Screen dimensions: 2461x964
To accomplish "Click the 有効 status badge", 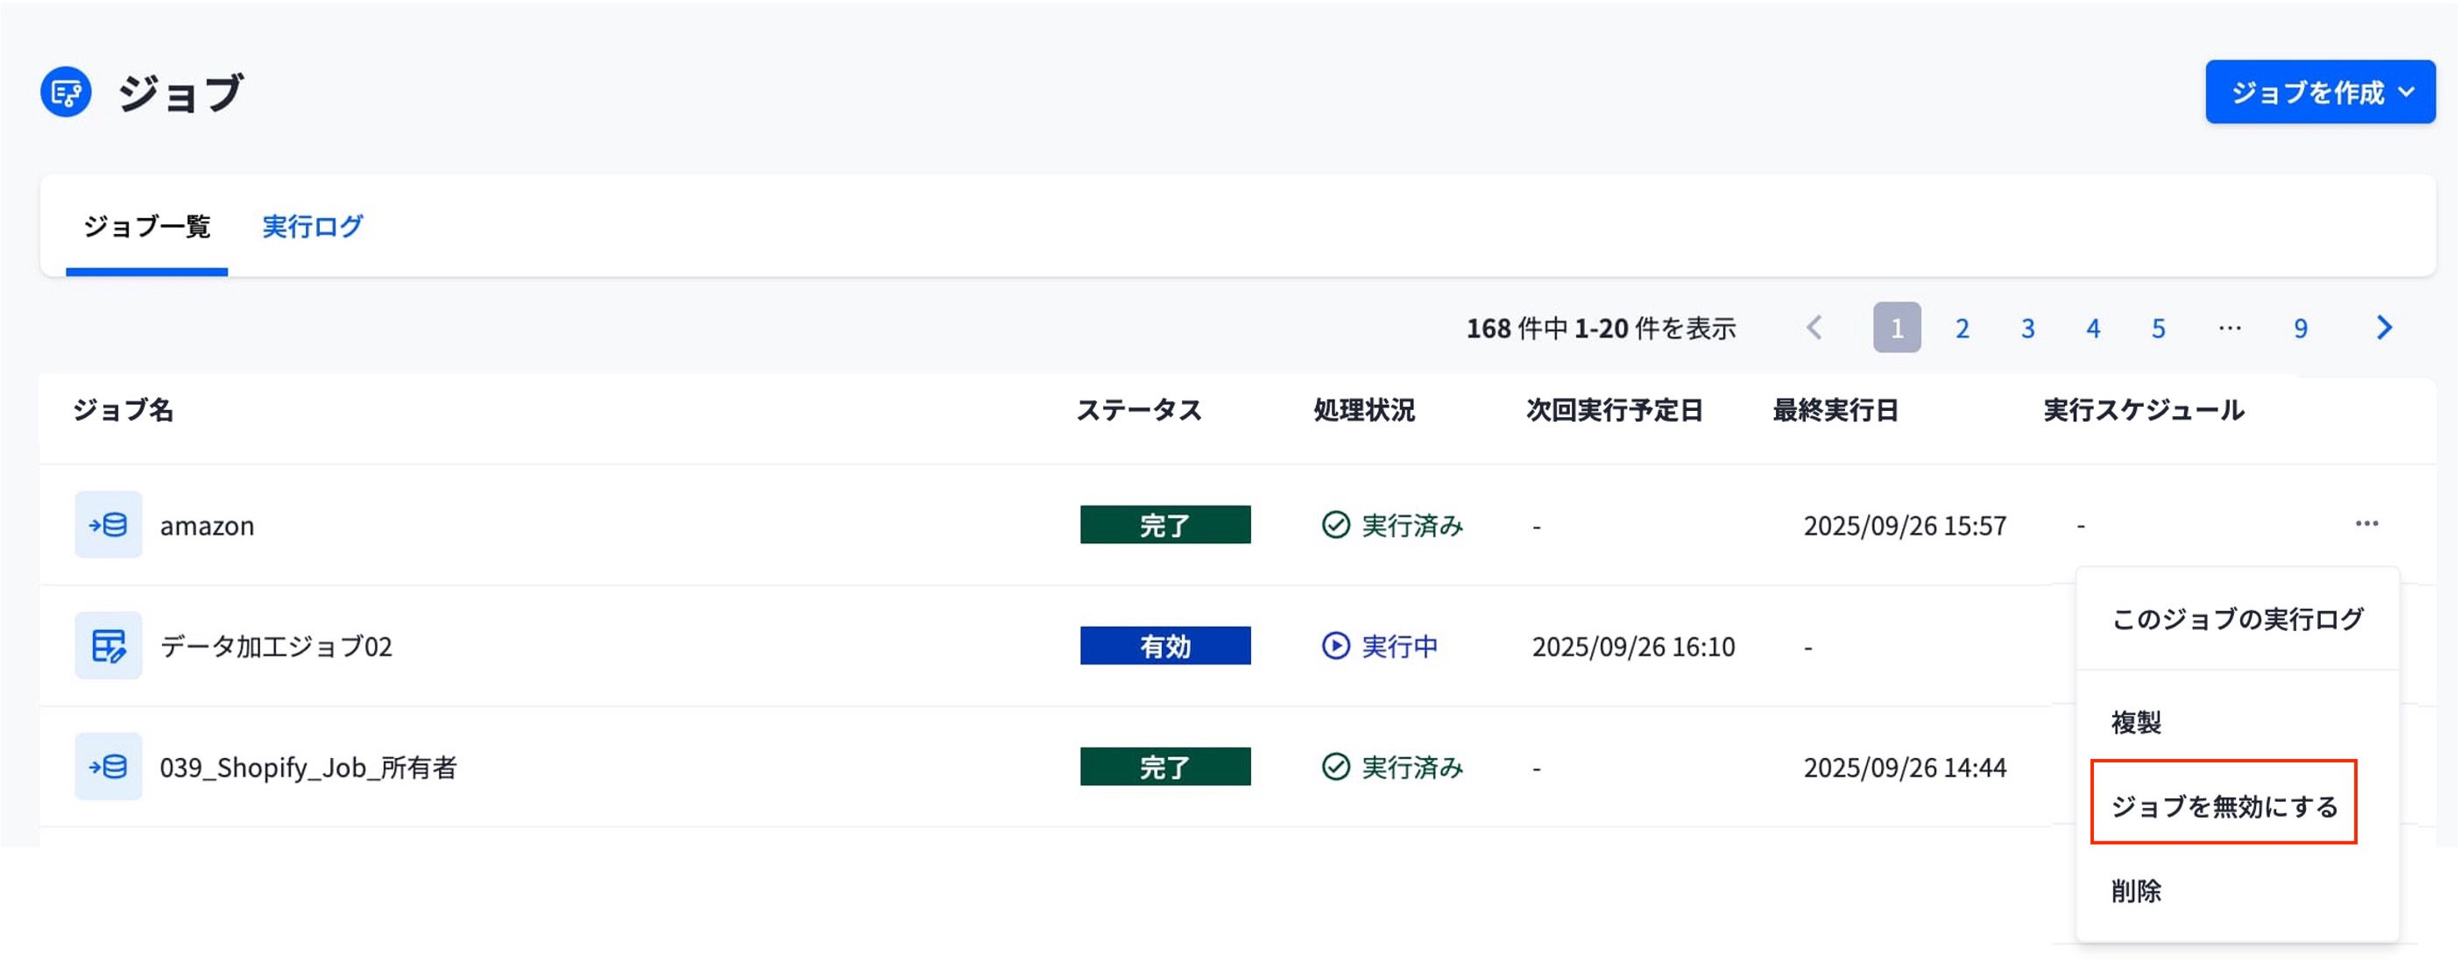I will (1164, 646).
